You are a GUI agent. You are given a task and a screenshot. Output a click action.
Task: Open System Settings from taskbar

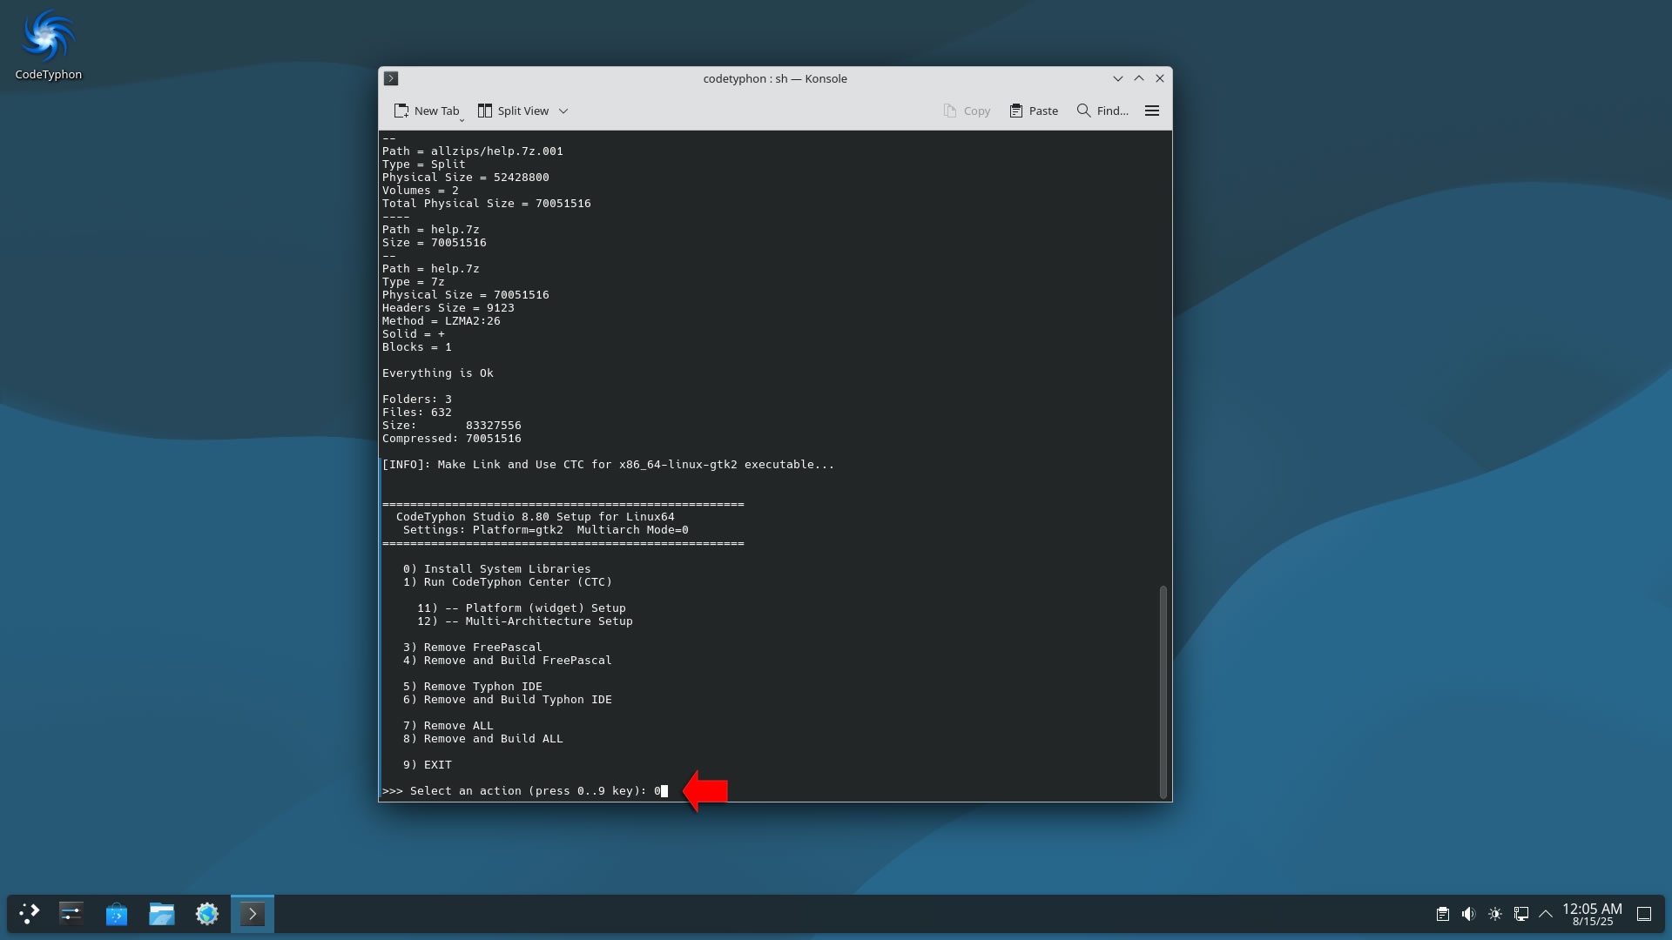tap(71, 914)
